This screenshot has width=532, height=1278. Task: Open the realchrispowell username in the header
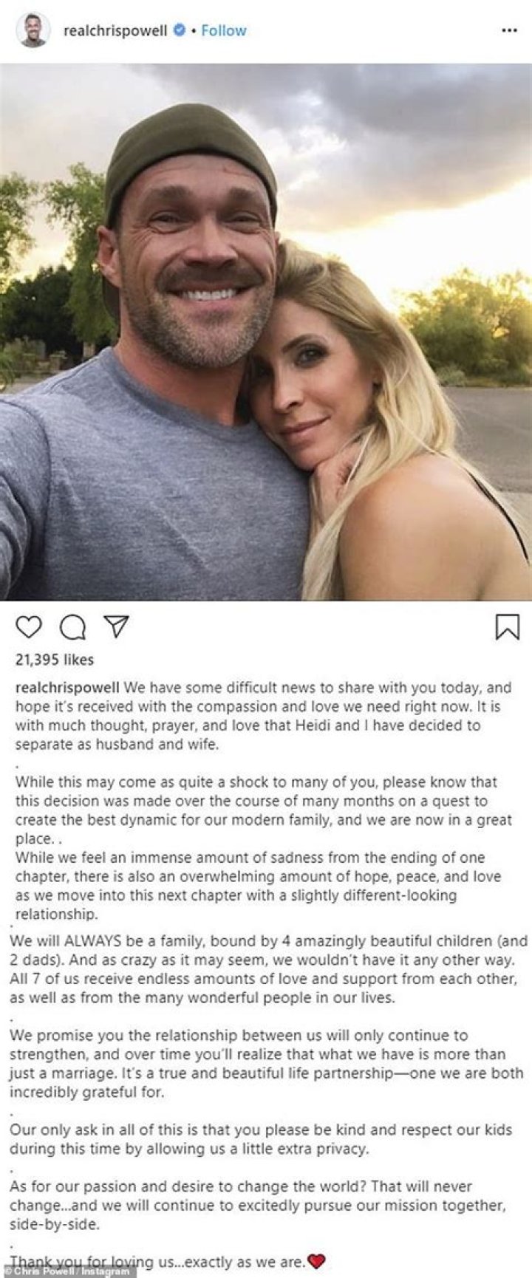(x=115, y=30)
